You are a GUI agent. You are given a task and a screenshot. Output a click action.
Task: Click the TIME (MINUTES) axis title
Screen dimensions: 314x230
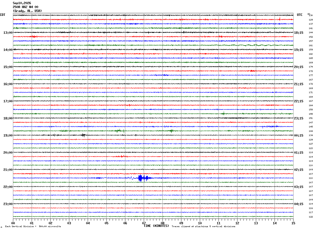coord(156,226)
